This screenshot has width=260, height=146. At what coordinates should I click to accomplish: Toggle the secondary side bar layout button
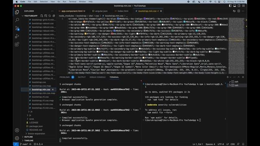click(239, 6)
